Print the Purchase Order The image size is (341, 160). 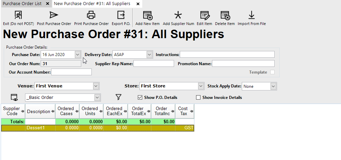coord(91,15)
